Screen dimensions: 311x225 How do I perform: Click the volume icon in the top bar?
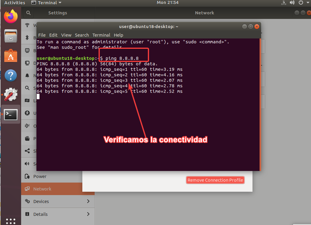coord(292,3)
